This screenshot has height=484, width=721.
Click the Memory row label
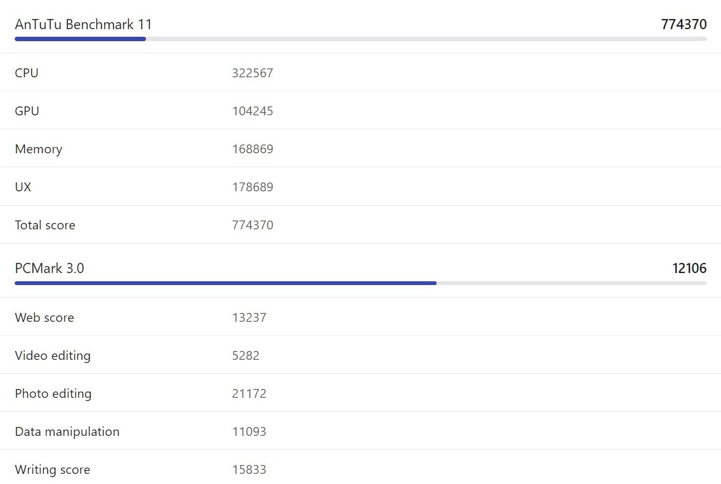[39, 149]
